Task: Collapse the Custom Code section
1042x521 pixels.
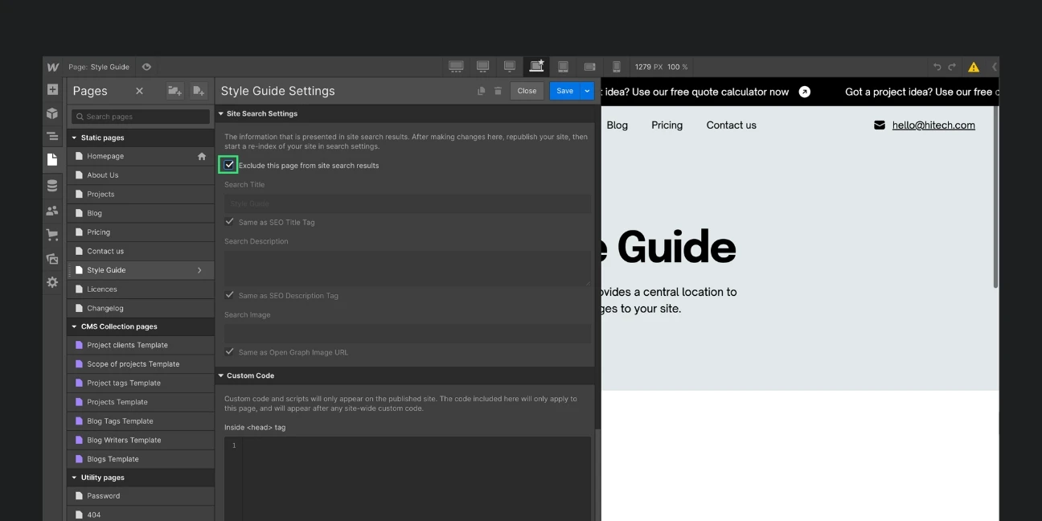Action: click(x=221, y=375)
